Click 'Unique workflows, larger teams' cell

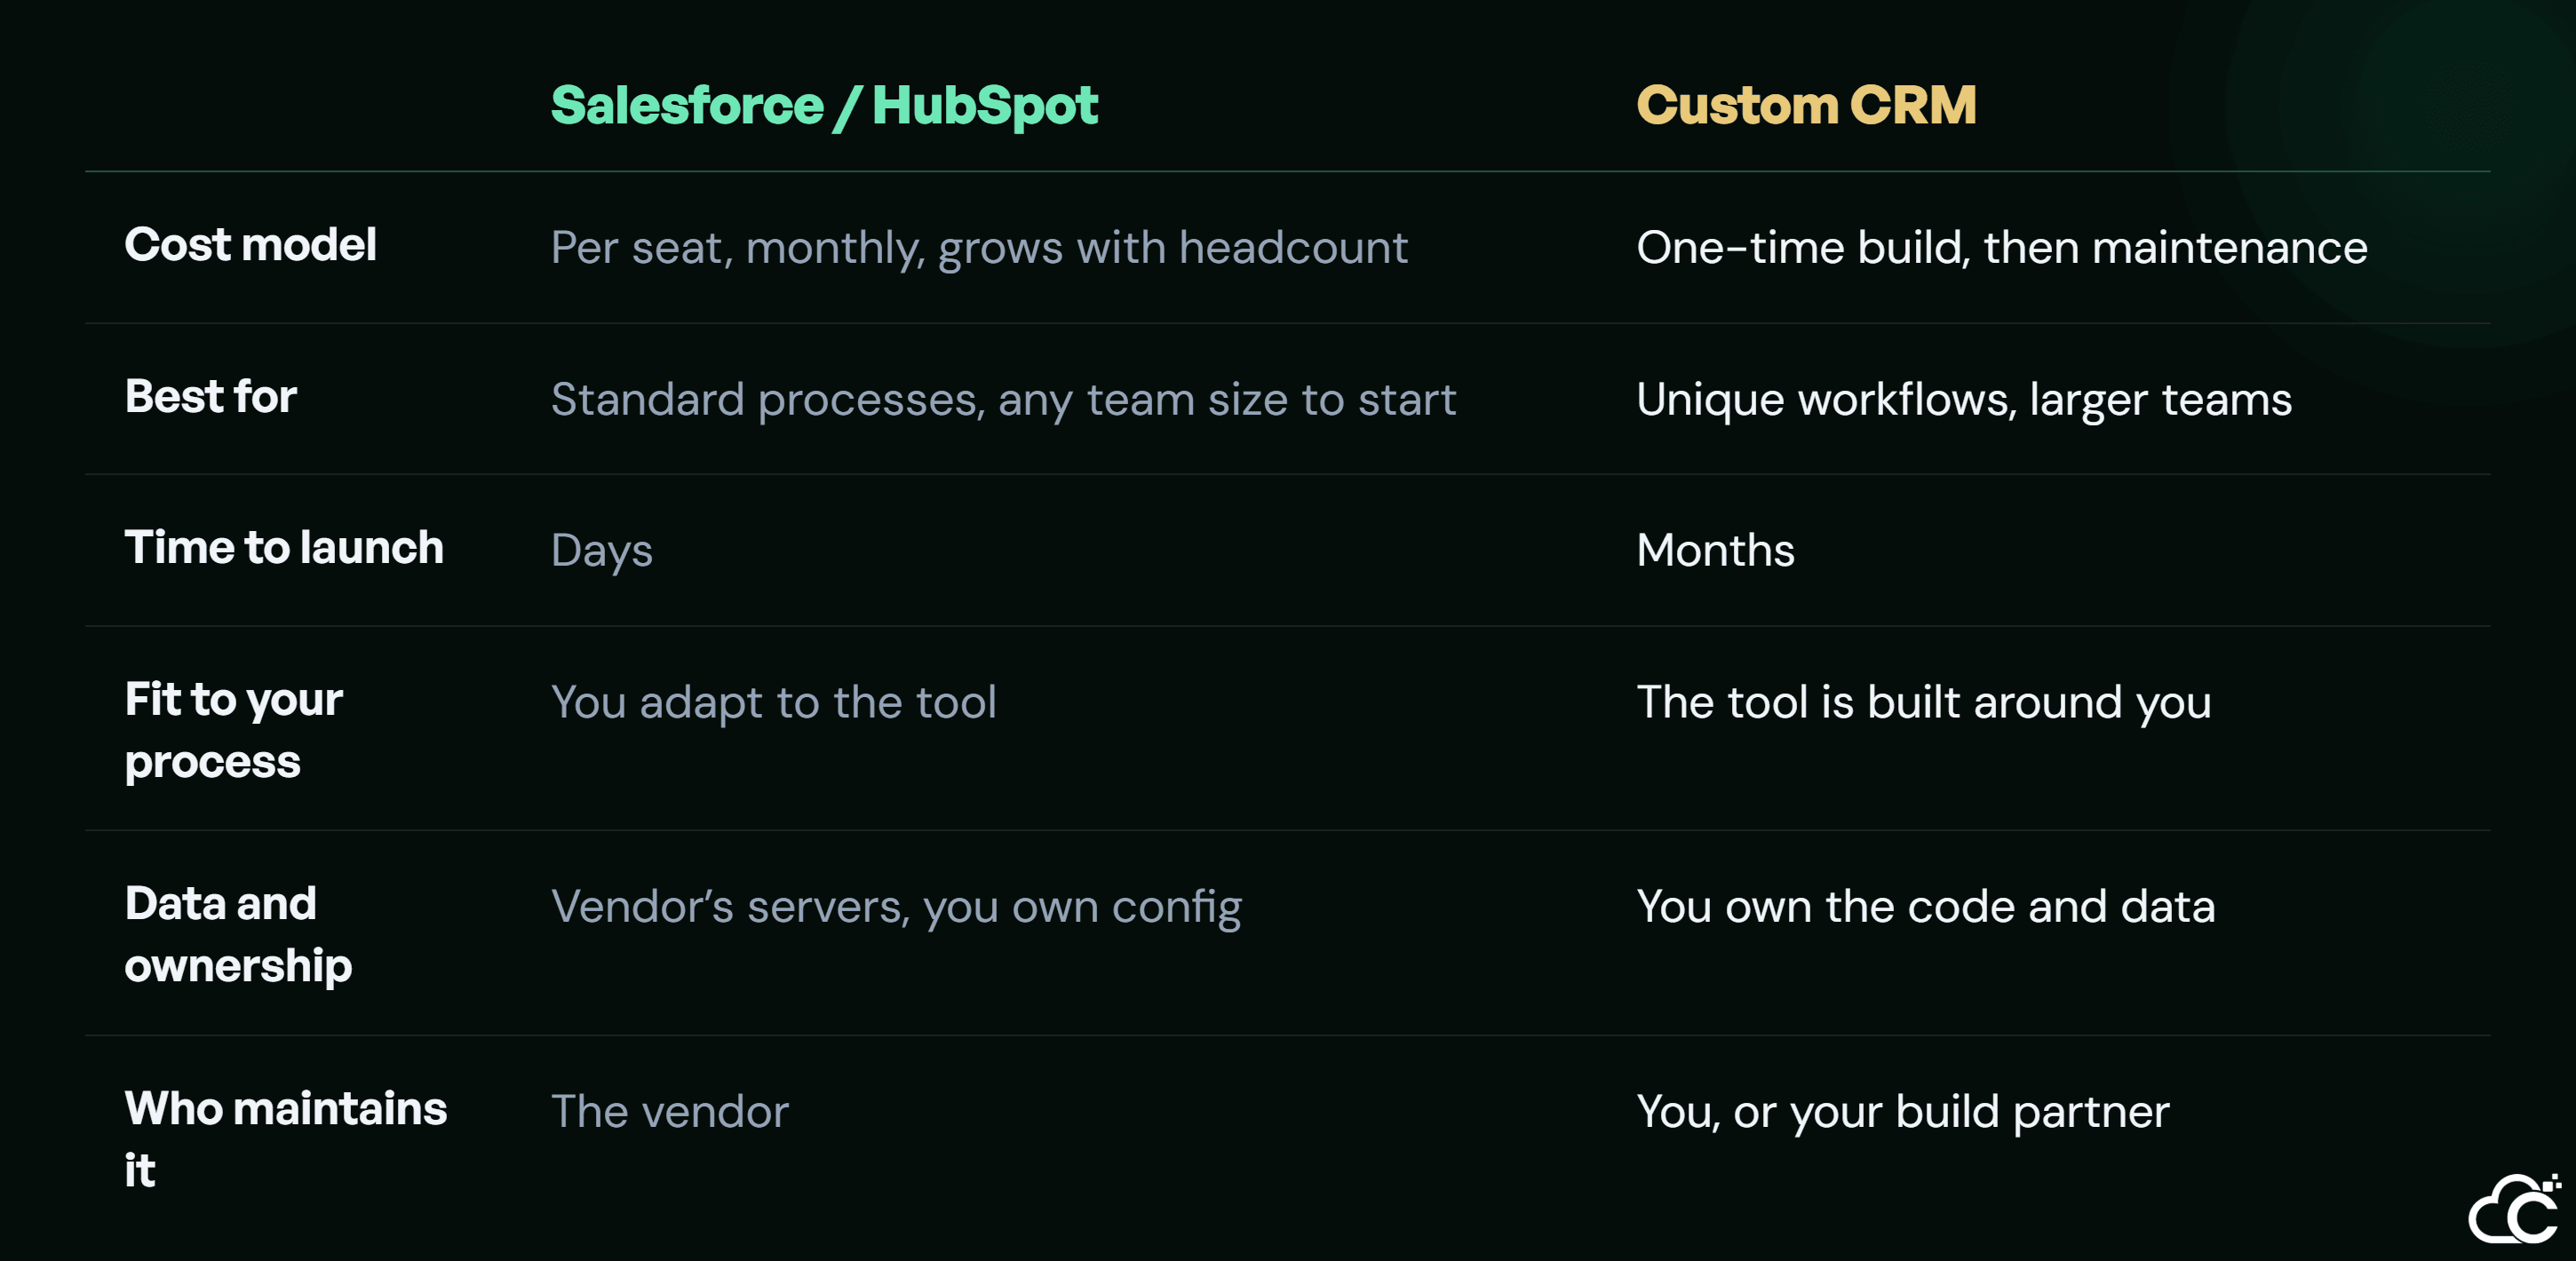click(x=1964, y=400)
